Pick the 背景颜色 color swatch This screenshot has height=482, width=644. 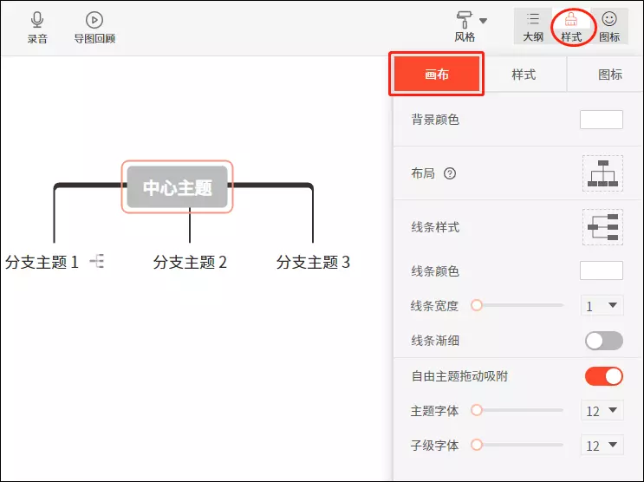point(601,120)
